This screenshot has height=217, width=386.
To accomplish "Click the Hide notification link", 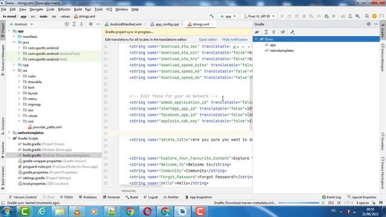I will coord(235,39).
